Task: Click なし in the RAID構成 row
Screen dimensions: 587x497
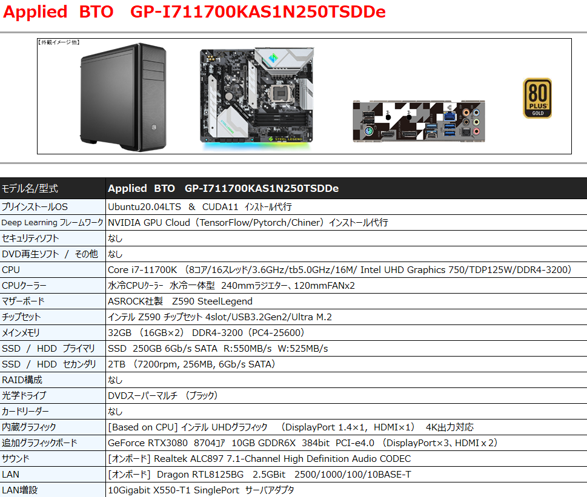Action: [115, 380]
